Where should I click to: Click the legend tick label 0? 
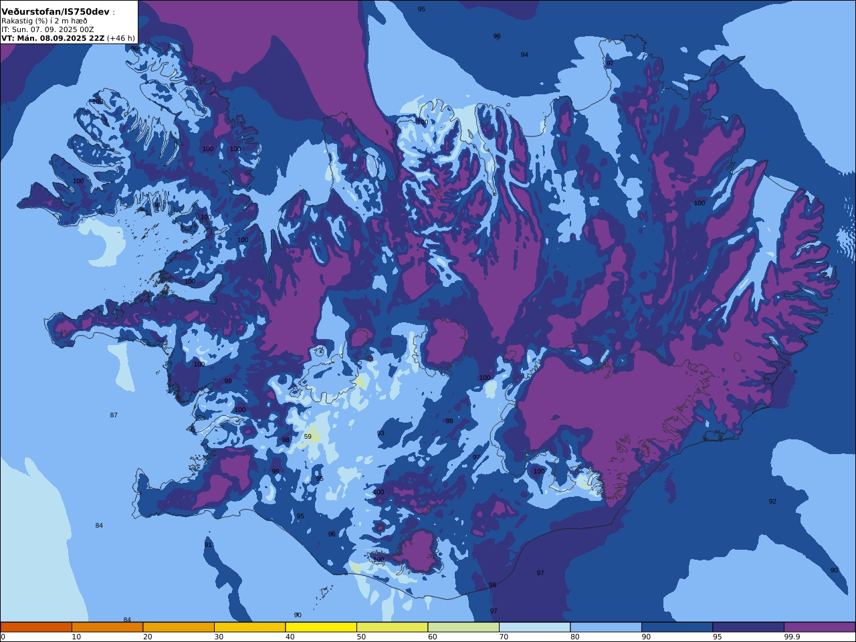pos(3,637)
